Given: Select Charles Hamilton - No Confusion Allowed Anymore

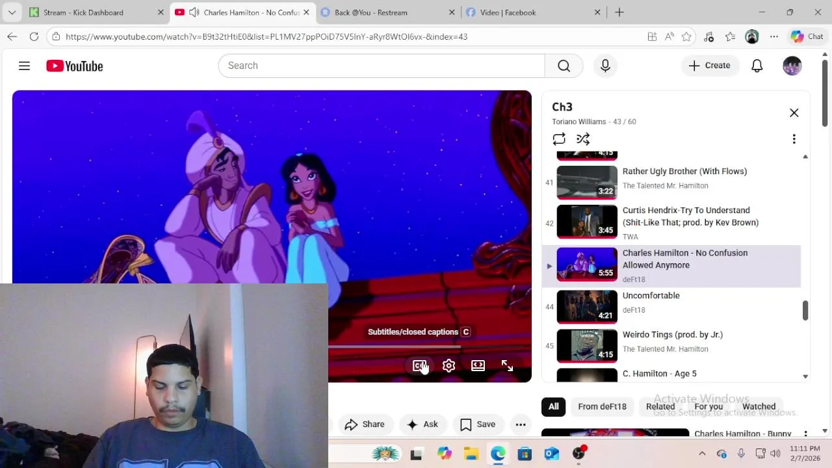Looking at the screenshot, I should tap(671, 266).
